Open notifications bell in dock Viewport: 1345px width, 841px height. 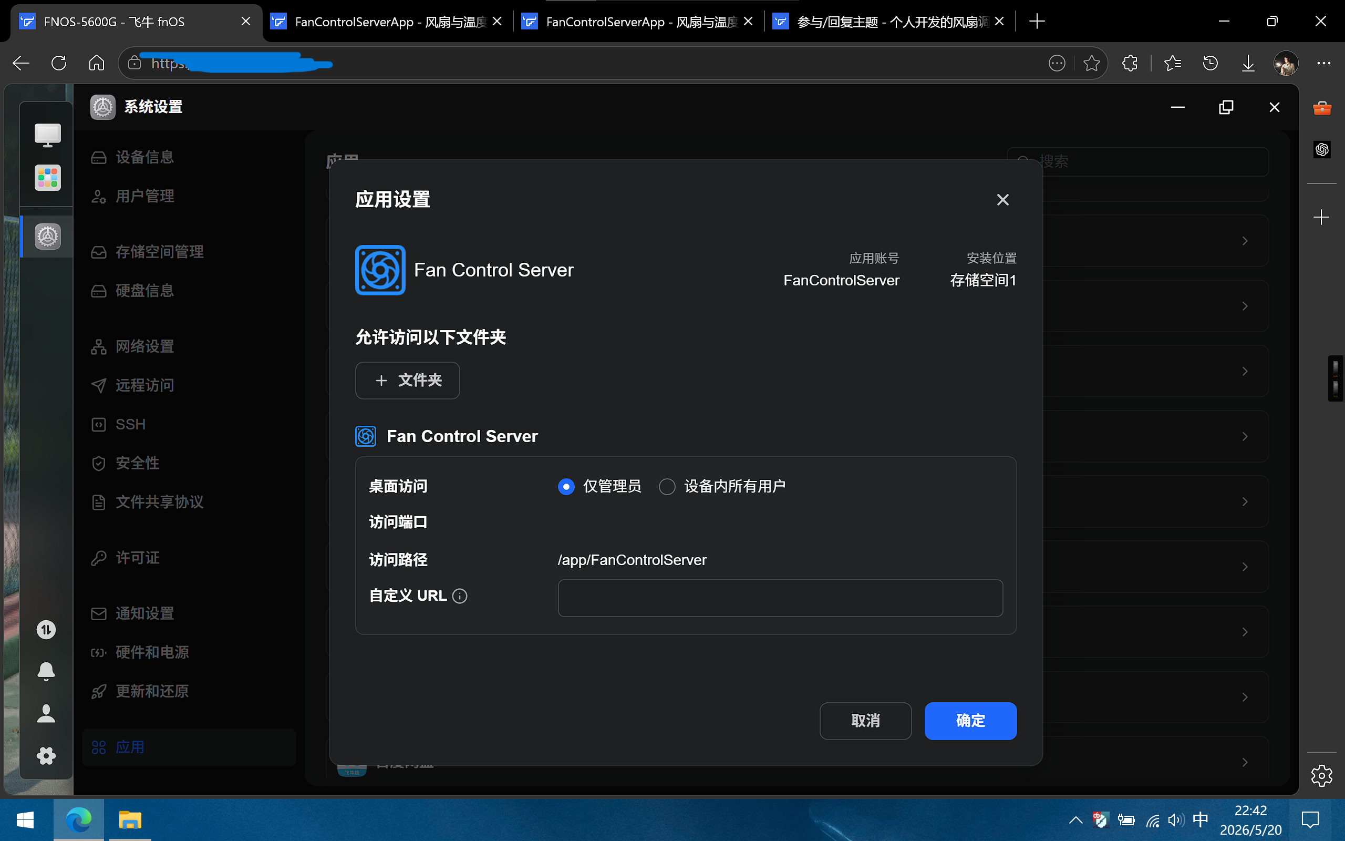pyautogui.click(x=46, y=671)
